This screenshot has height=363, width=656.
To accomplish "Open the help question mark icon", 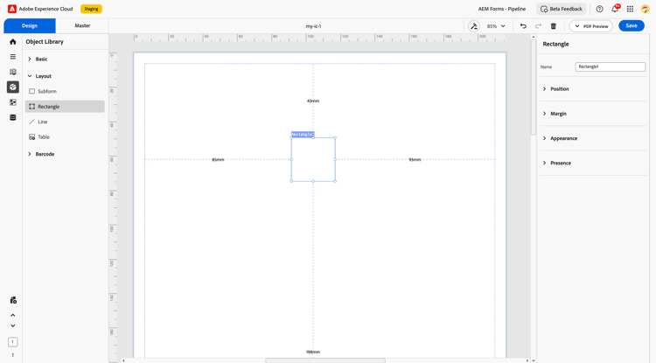I will point(599,9).
